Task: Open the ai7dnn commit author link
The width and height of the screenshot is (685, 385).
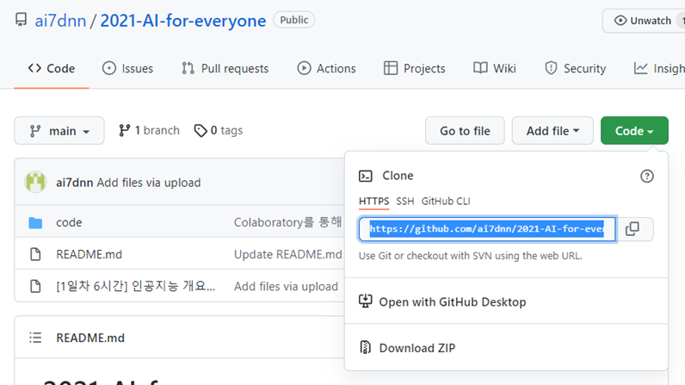Action: (74, 183)
